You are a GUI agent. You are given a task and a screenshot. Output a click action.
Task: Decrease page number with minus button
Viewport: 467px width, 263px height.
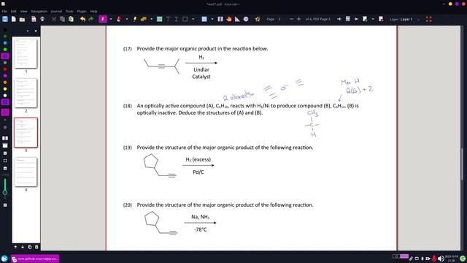291,19
